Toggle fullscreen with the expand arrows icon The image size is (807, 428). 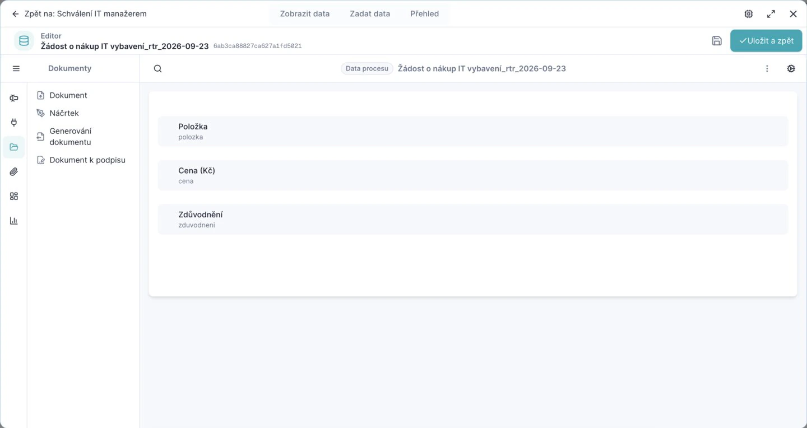pyautogui.click(x=771, y=14)
